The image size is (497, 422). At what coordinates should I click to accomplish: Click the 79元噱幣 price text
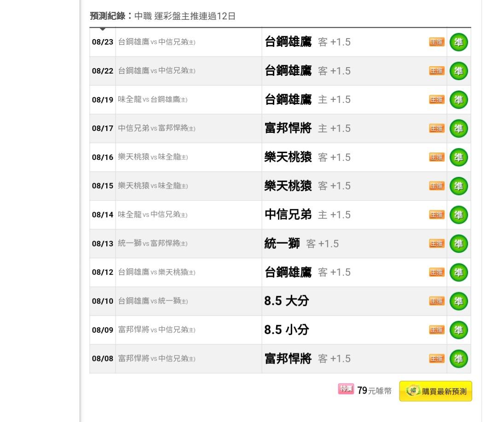click(374, 391)
